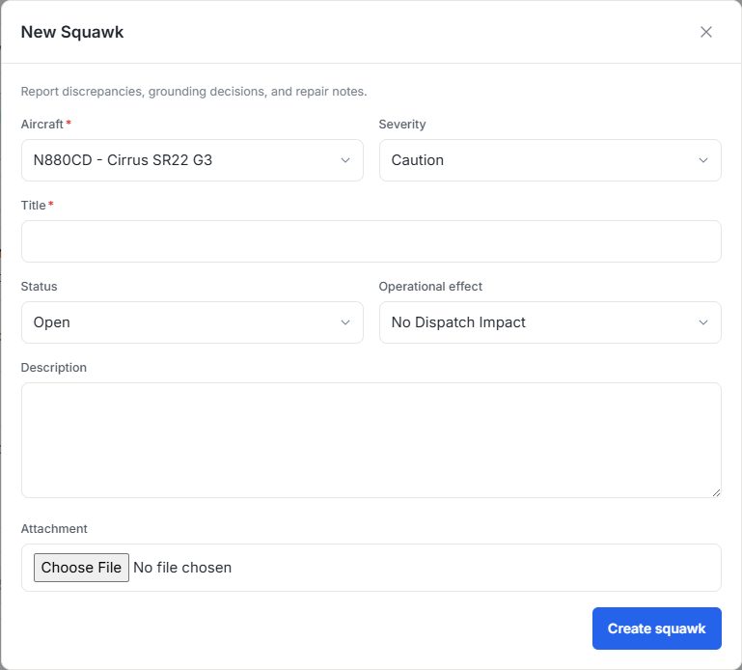
Task: Click the 'Report discrepancies' helper text
Action: [194, 92]
